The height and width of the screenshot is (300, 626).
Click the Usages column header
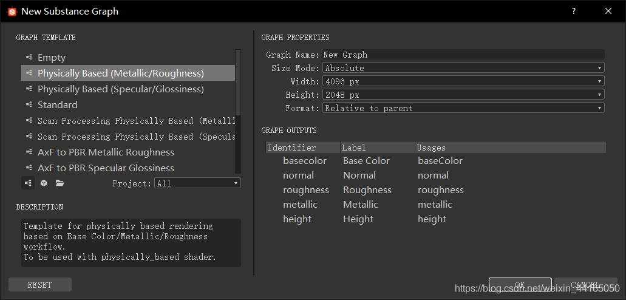tap(511, 148)
